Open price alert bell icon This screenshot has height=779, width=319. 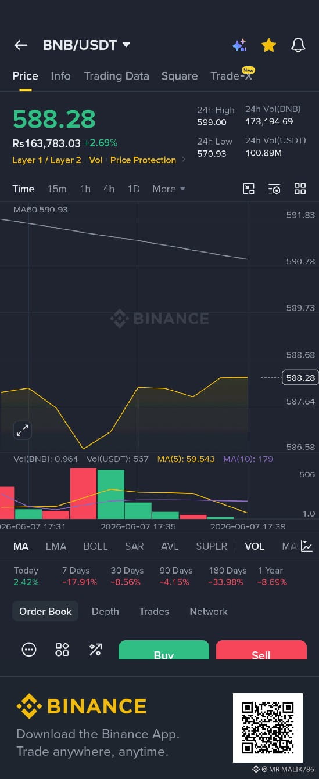[298, 45]
